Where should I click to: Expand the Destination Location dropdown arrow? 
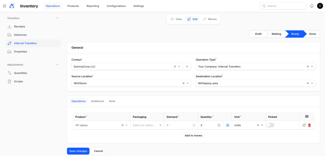[312, 83]
